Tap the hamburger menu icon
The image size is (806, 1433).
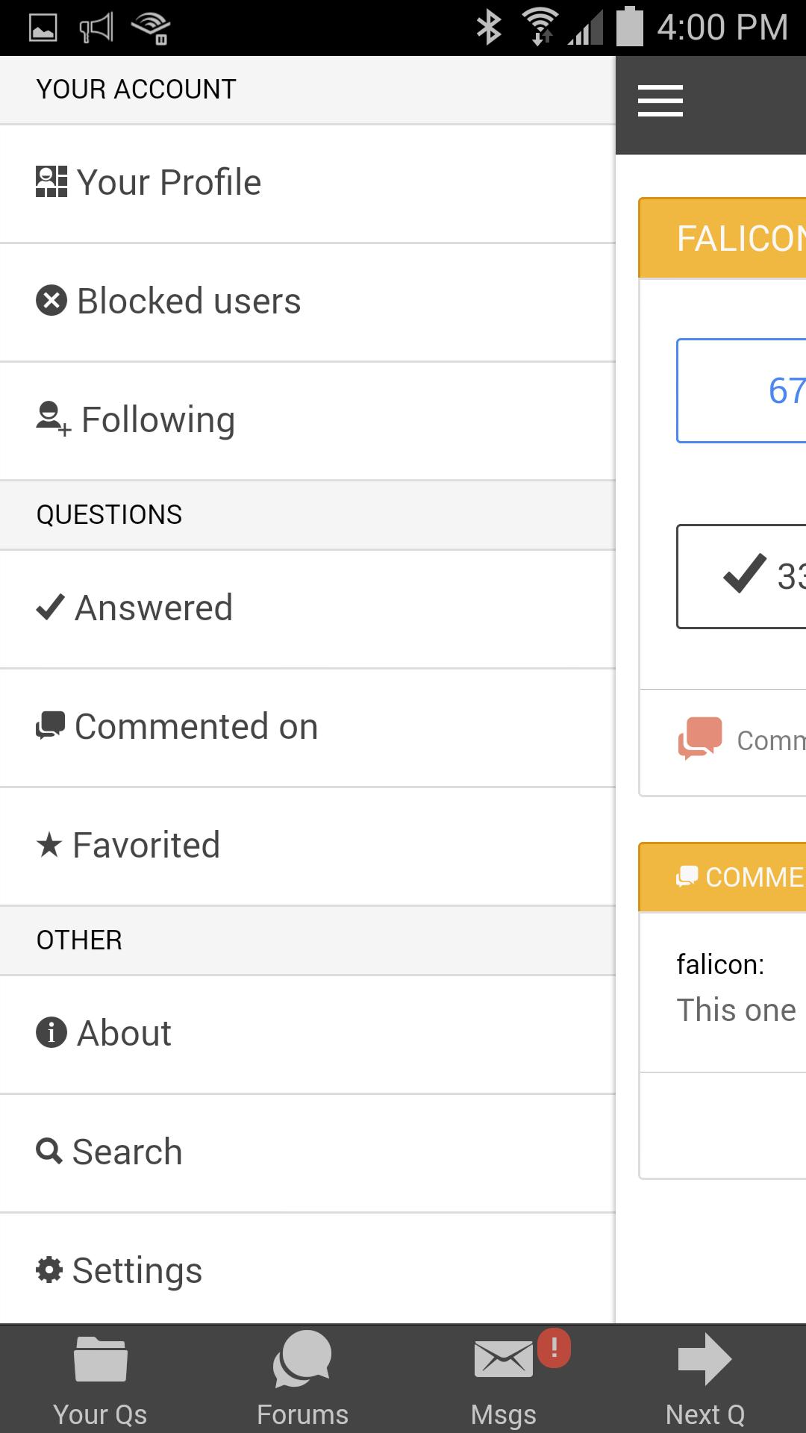tap(660, 101)
